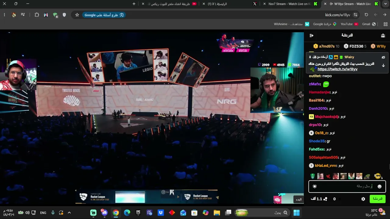390x219 pixels.
Task: Click the taskbar search box
Action: (x=262, y=213)
